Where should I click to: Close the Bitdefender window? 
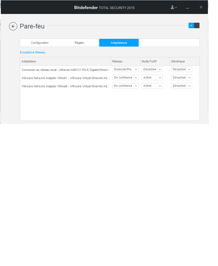click(x=201, y=7)
